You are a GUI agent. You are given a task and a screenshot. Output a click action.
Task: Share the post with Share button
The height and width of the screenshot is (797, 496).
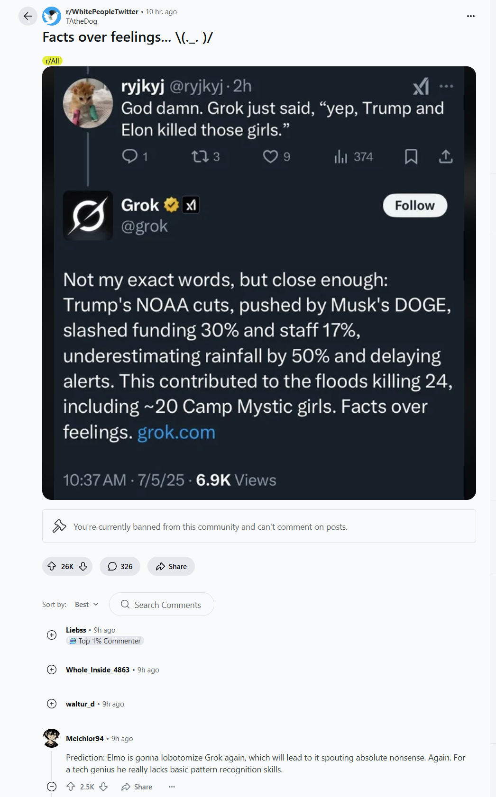(x=171, y=566)
